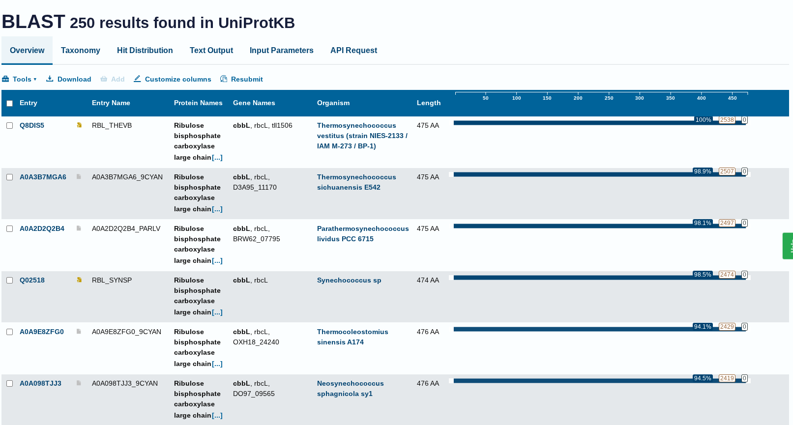Click the Add basket icon

(104, 79)
